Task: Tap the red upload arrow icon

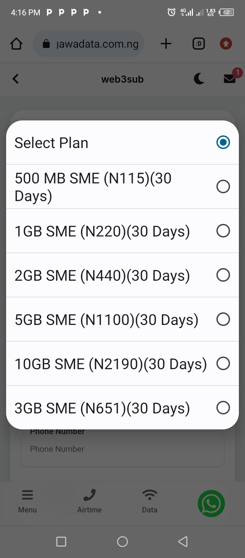Action: point(226,44)
